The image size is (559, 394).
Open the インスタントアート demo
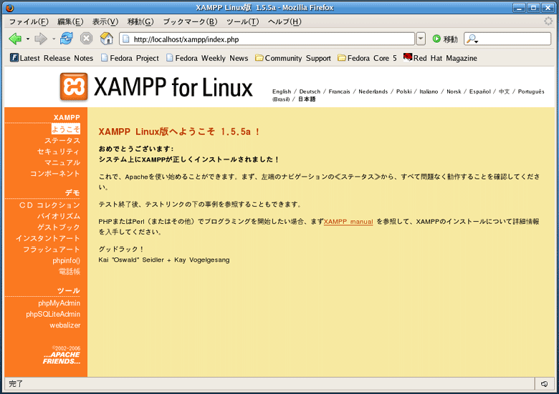tap(47, 238)
